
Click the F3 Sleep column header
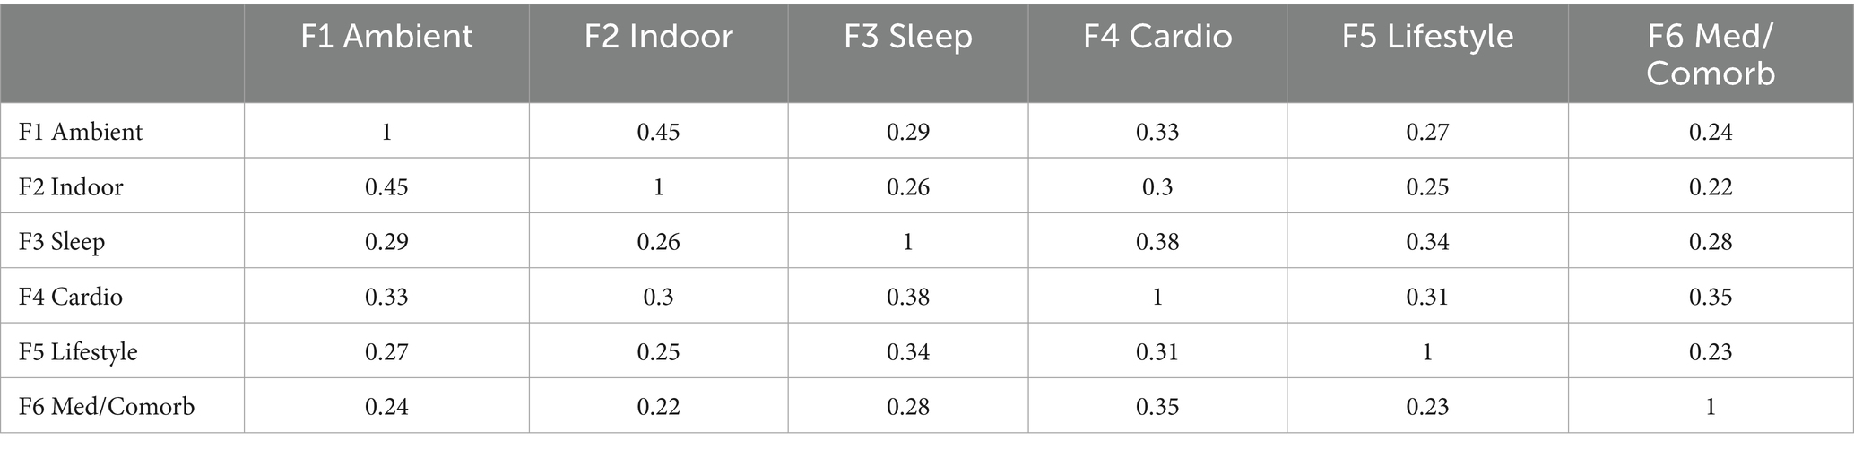tap(907, 37)
